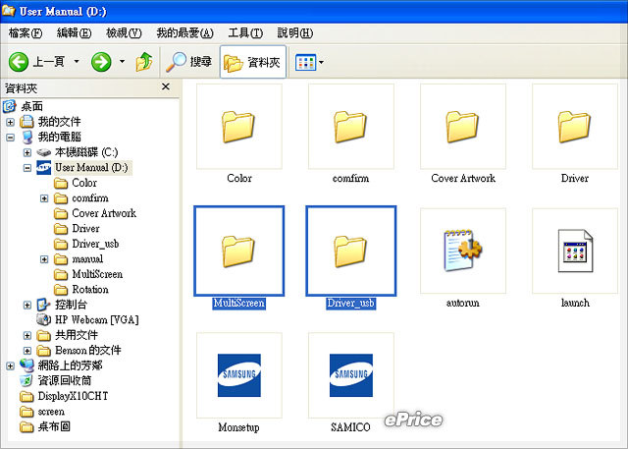Select Color folder in tree

point(84,183)
